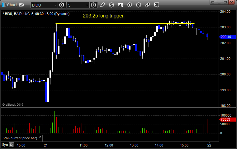237x149 pixels.
Task: Minimize the chart window
Action: point(219,2)
